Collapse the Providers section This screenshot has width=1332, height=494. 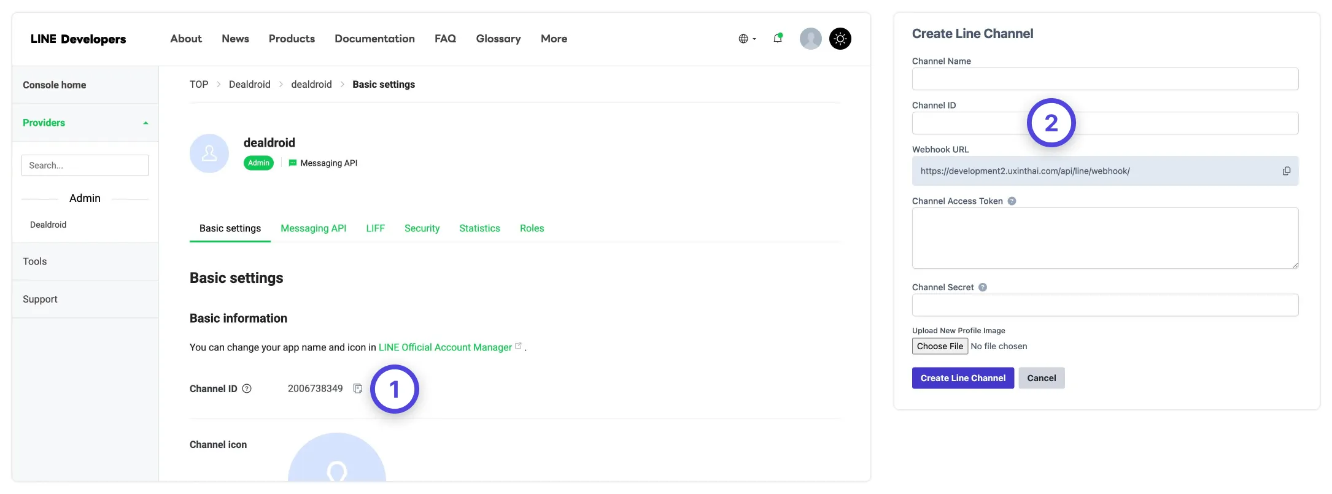coord(145,123)
